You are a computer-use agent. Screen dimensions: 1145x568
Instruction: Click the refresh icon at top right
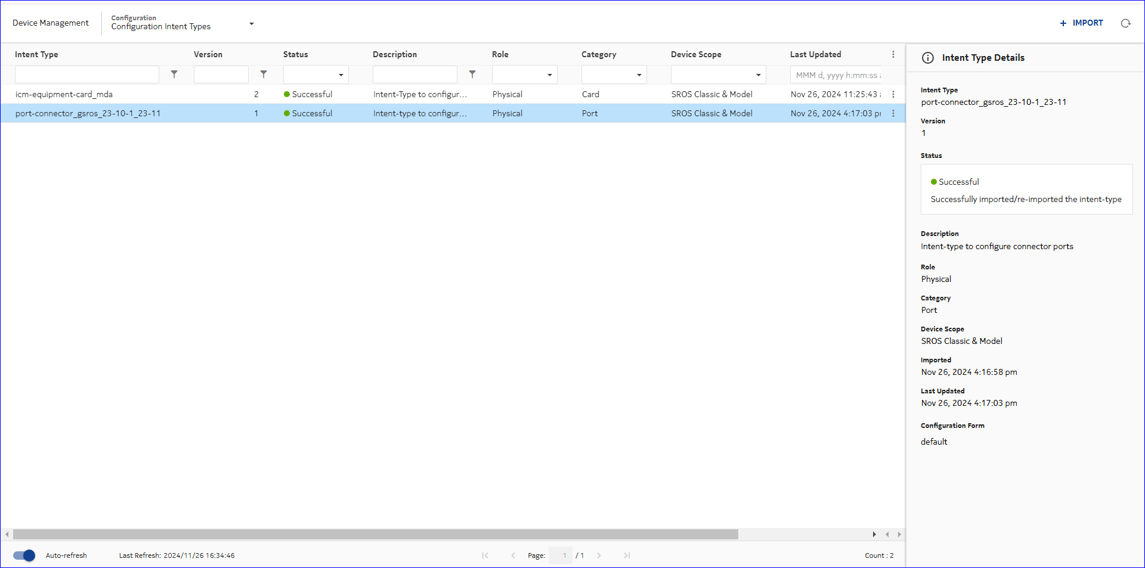1125,23
